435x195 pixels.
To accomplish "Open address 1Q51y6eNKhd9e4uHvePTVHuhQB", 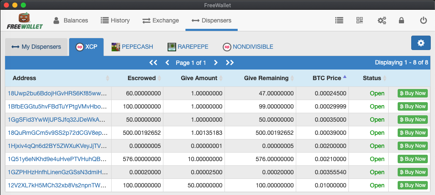I will 57,159.
